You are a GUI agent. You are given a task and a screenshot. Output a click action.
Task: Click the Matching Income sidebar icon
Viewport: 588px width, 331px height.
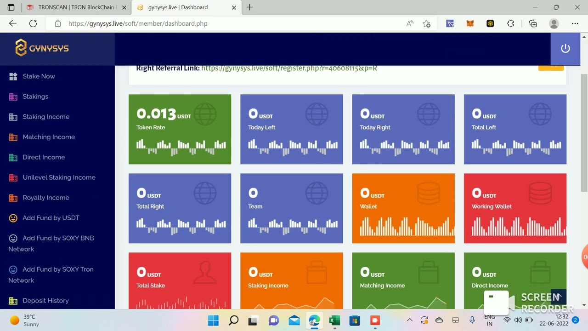(x=13, y=137)
